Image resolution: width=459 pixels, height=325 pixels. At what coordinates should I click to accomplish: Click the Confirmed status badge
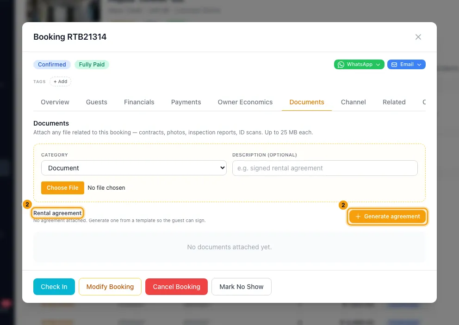click(x=52, y=65)
